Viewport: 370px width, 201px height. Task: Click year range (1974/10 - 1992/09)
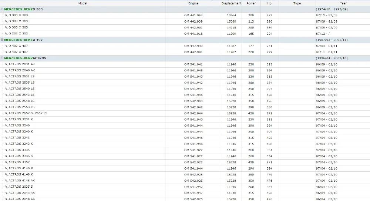tap(332, 9)
